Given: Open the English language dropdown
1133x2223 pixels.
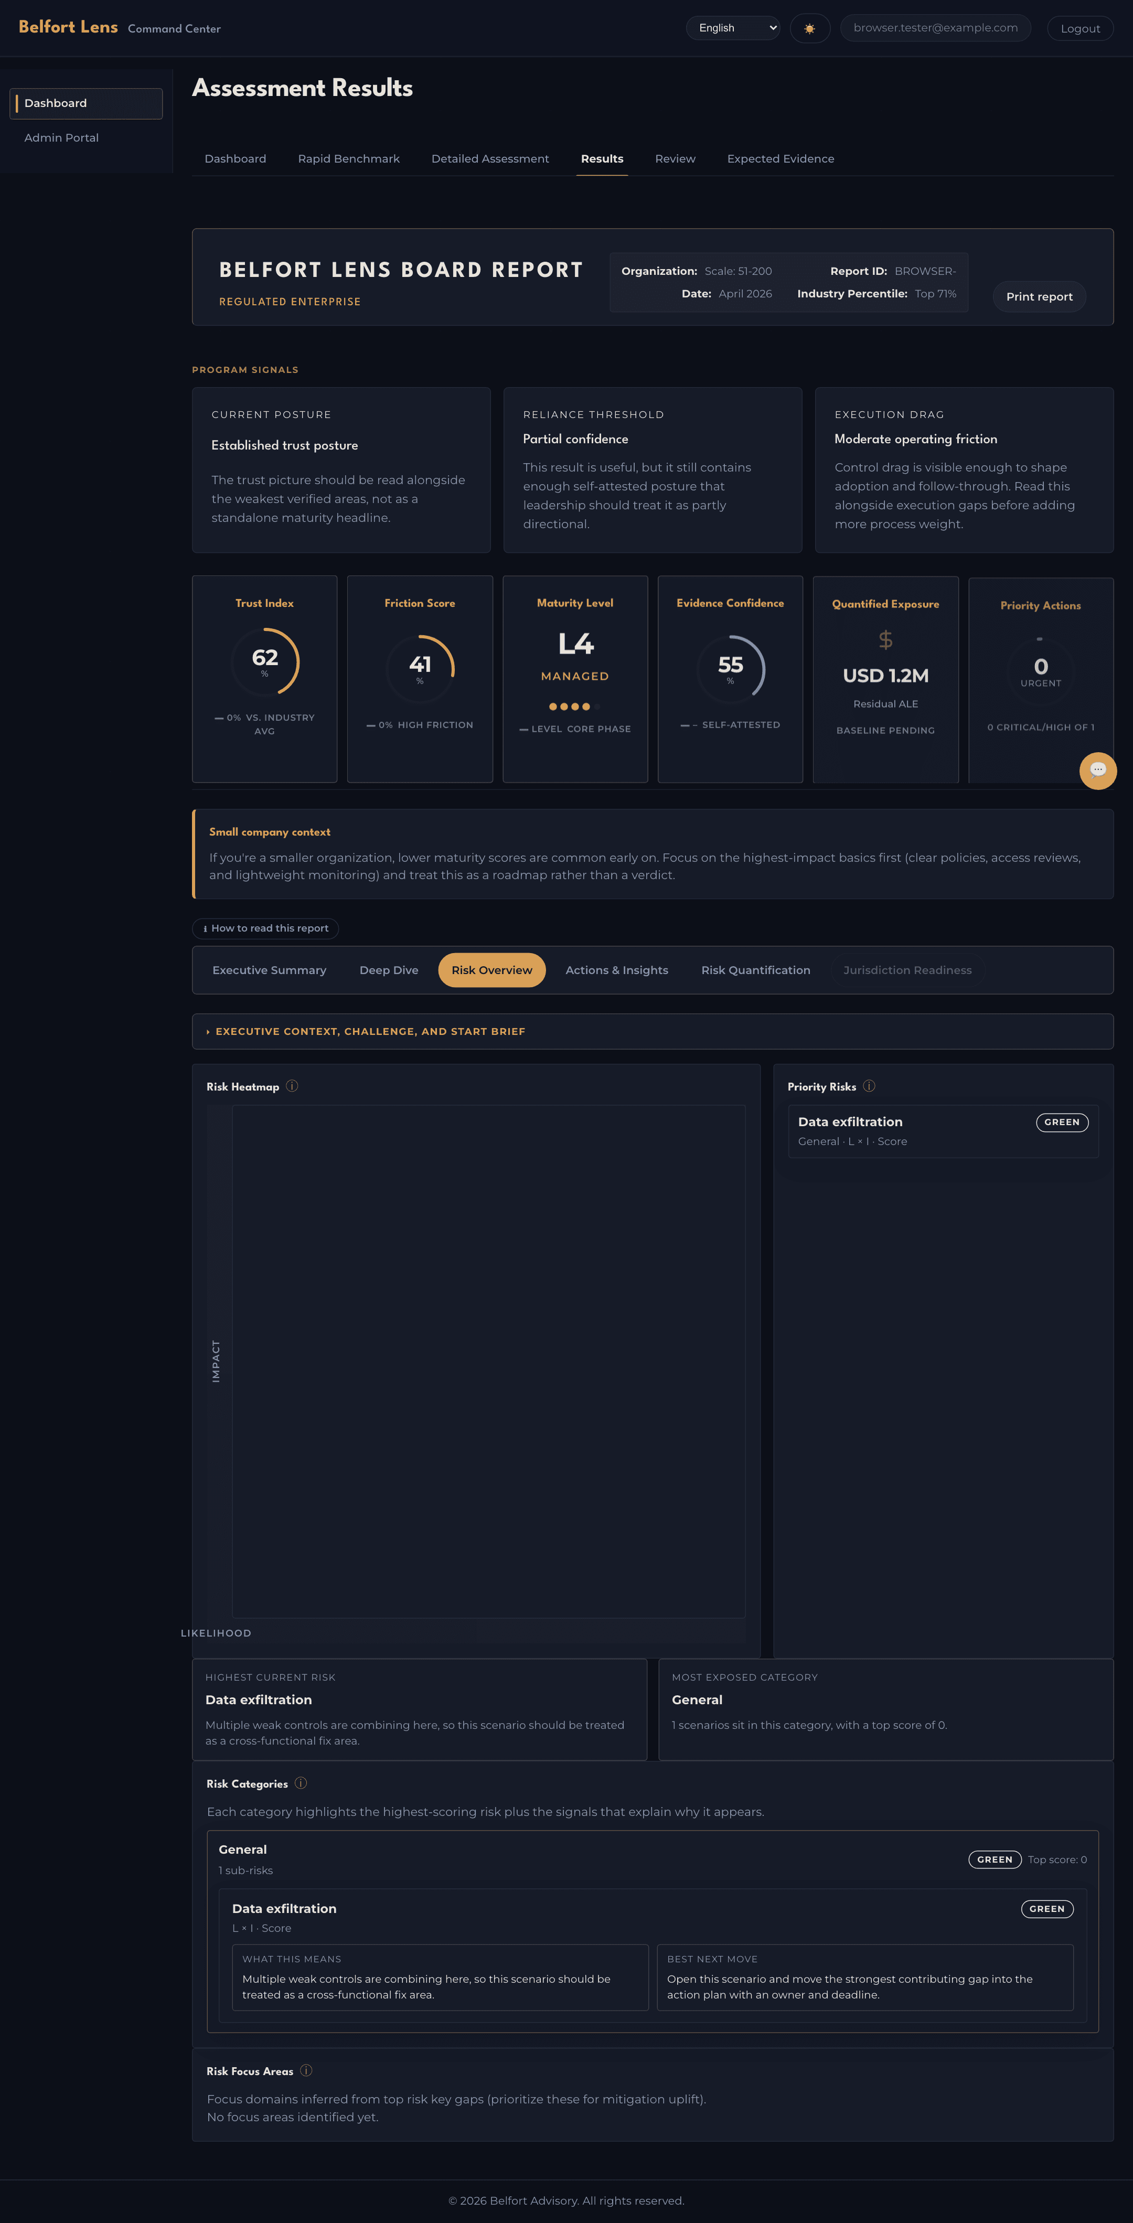Looking at the screenshot, I should click(x=732, y=27).
